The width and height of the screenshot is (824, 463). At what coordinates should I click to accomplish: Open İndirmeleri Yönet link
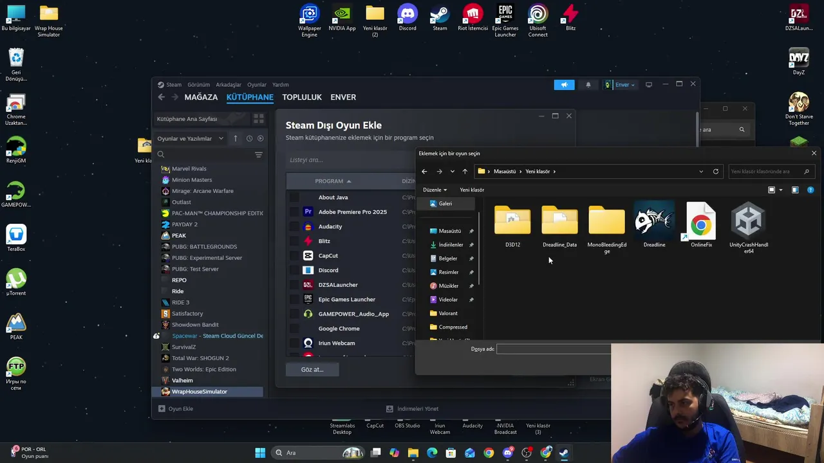[x=412, y=409]
